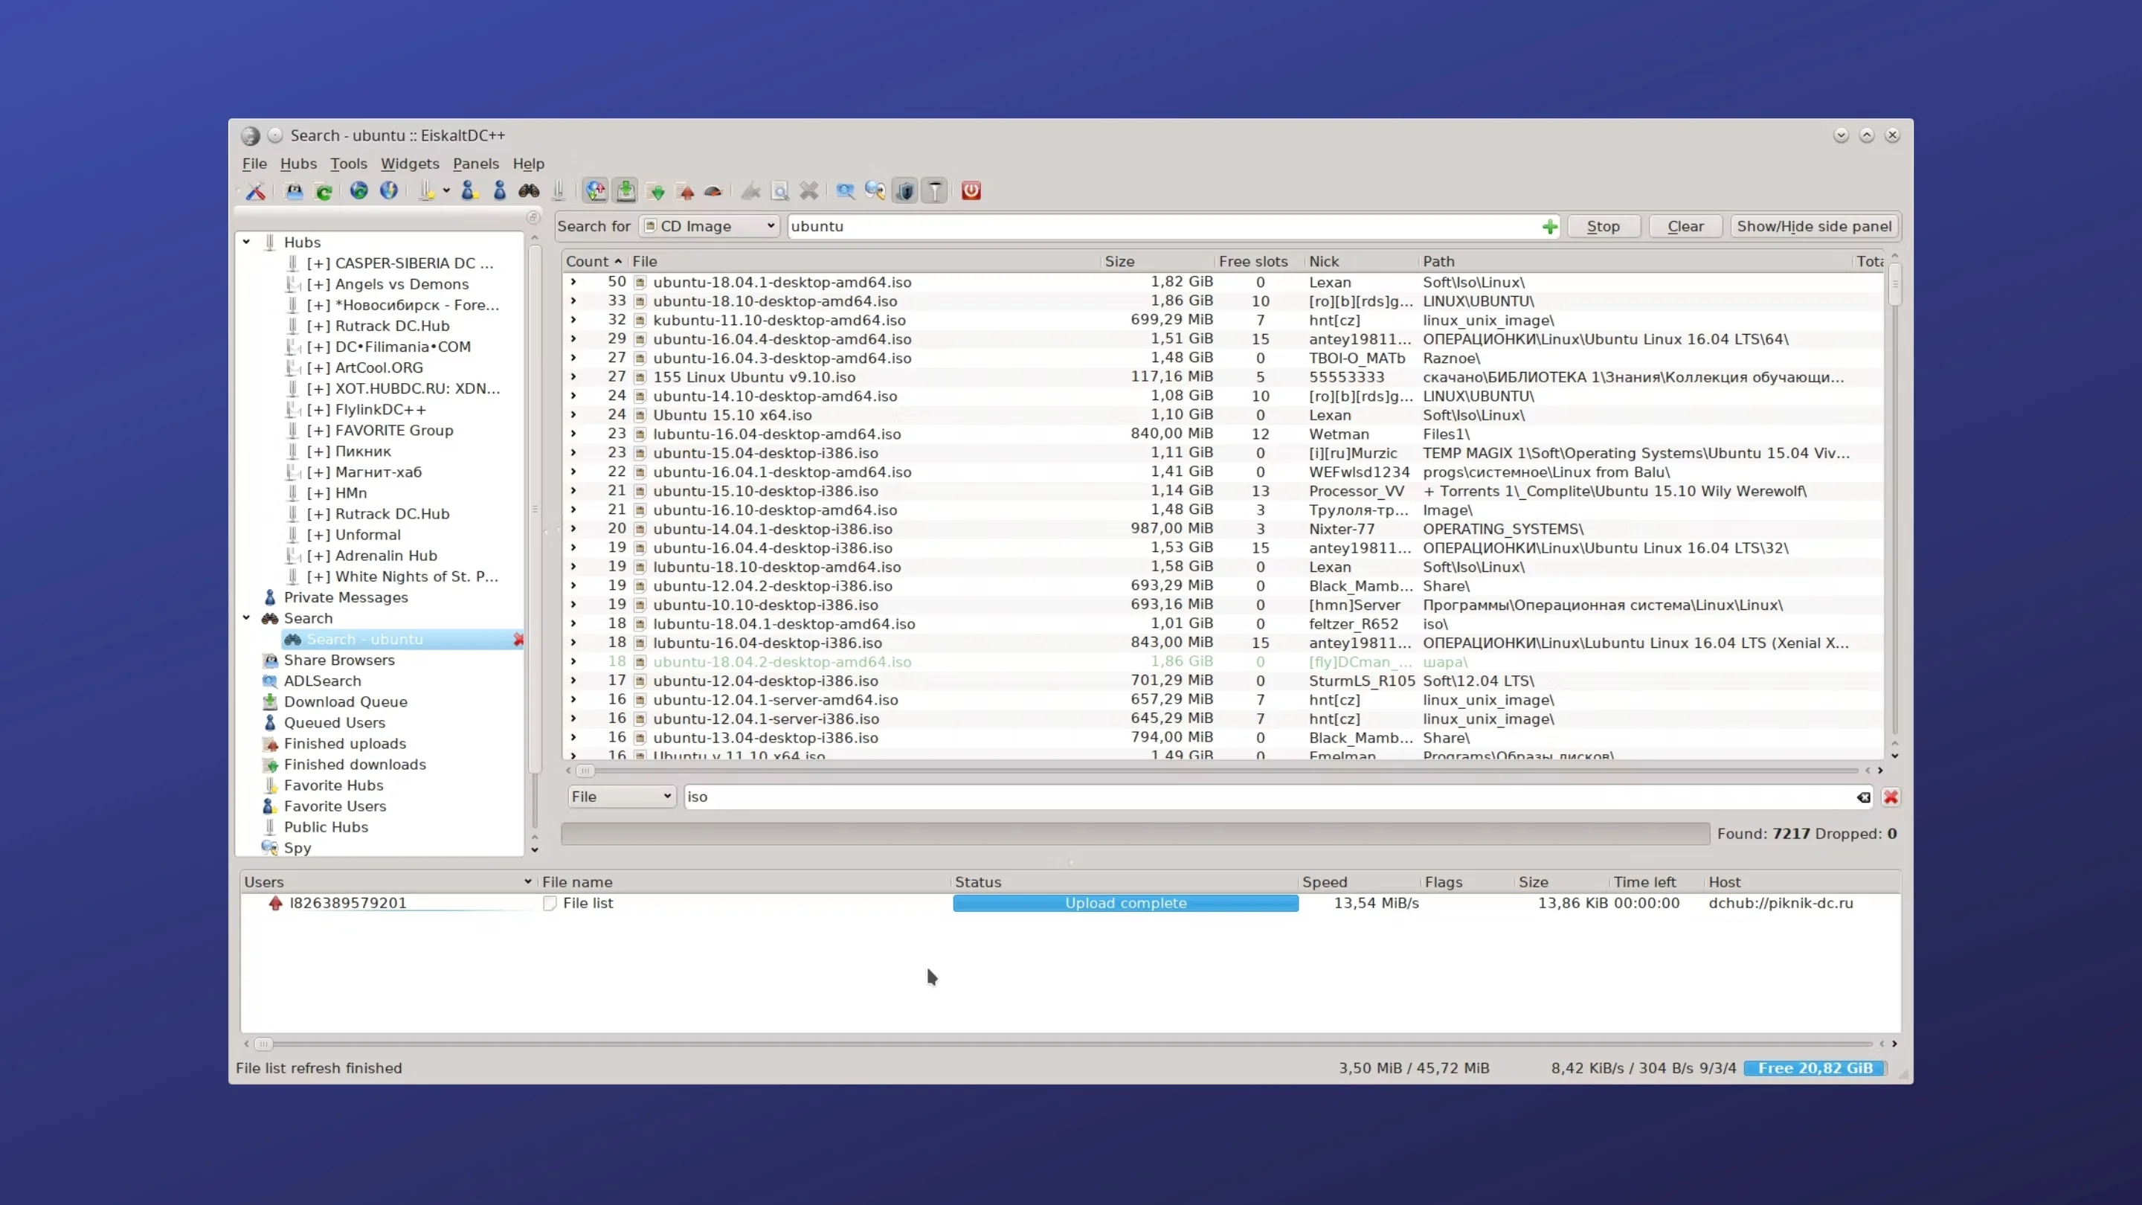The image size is (2142, 1205).
Task: Click the green Refresh file list icon
Action: [x=324, y=191]
